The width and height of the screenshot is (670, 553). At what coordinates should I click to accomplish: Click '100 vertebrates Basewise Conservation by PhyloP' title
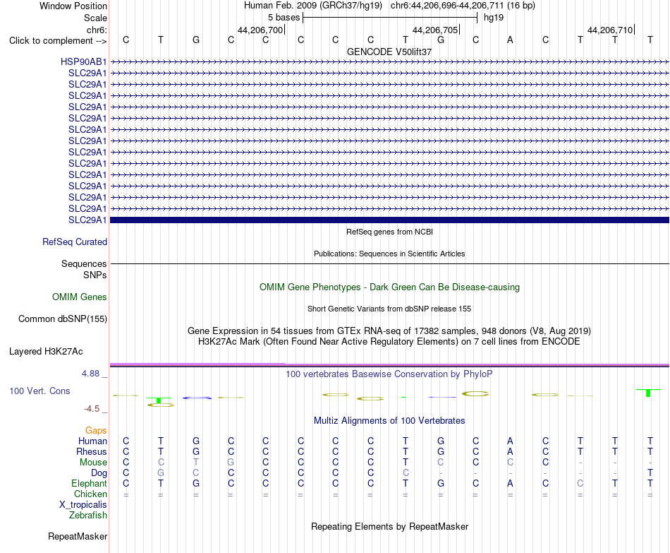(x=389, y=374)
